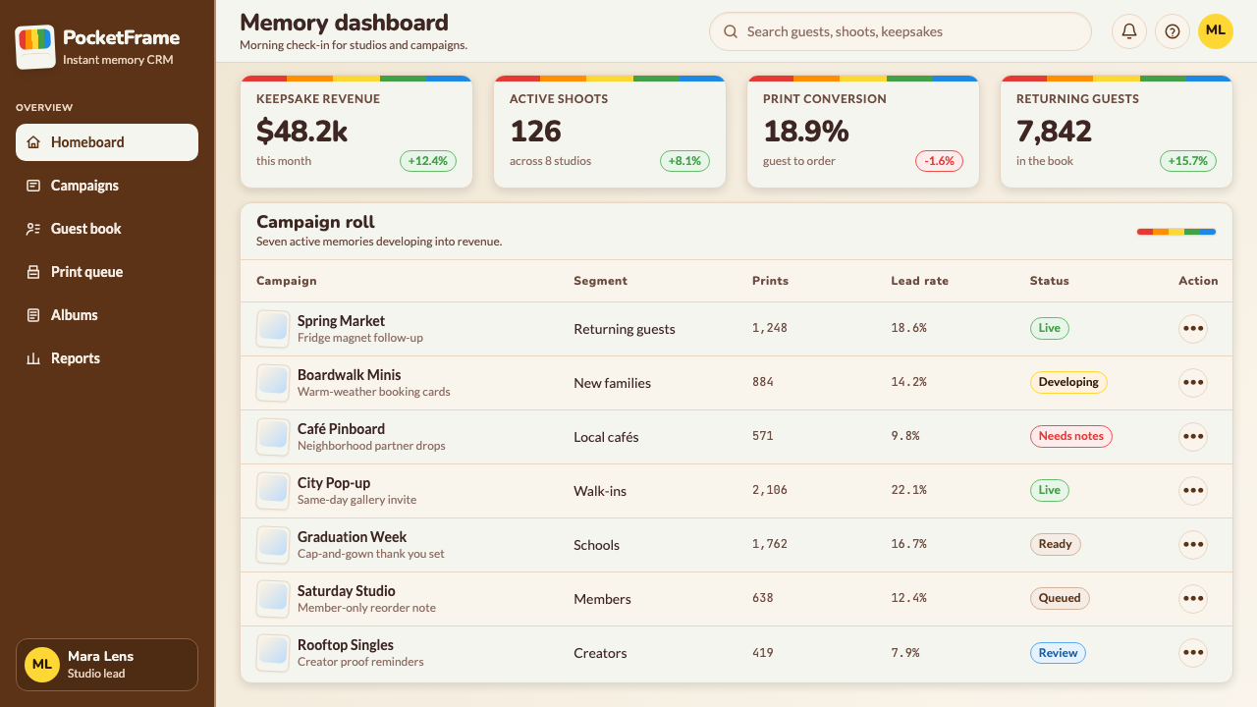Sort by the Prints column header
Viewport: 1257px width, 707px height.
pos(770,281)
